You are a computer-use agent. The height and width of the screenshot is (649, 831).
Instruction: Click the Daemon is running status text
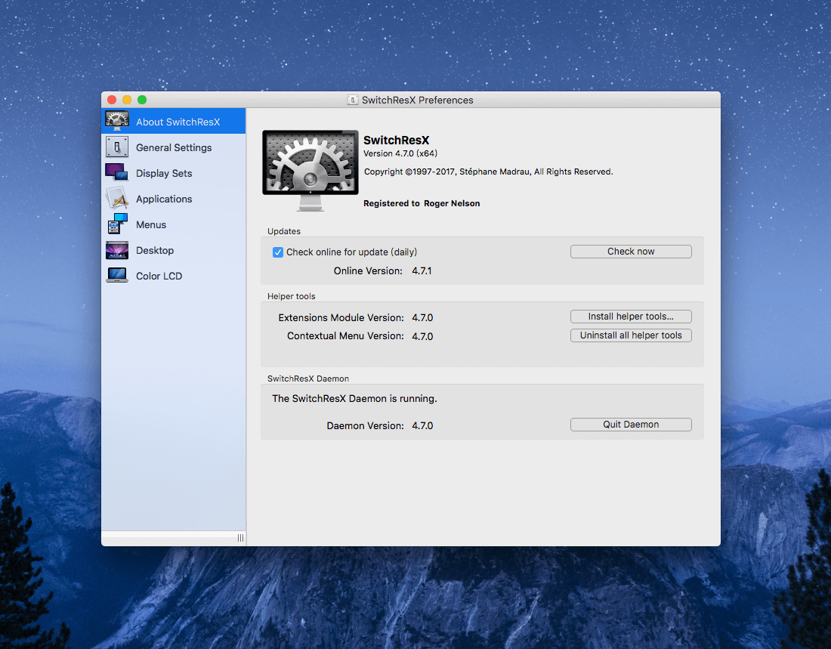354,399
